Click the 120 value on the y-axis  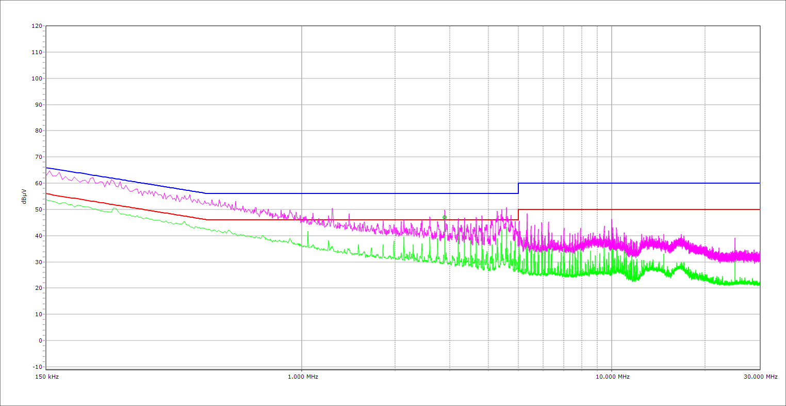point(37,26)
